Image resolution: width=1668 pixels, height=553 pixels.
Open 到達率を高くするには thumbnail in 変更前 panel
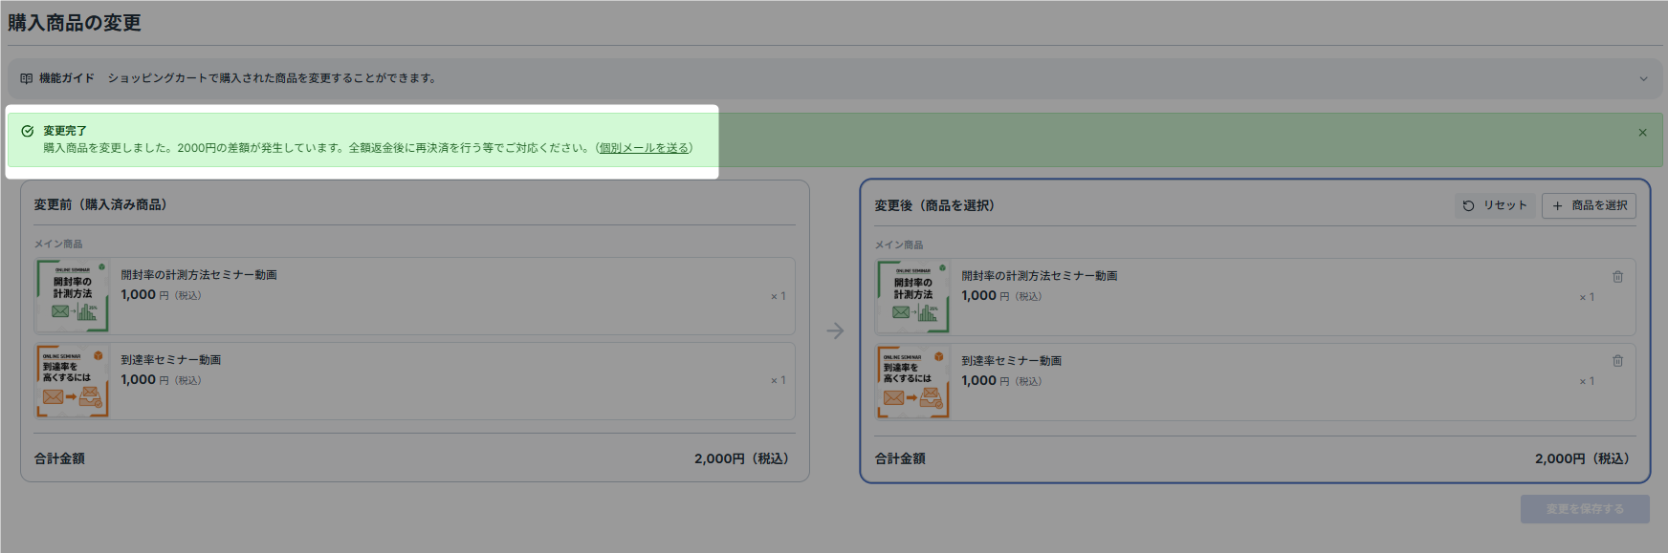point(73,381)
